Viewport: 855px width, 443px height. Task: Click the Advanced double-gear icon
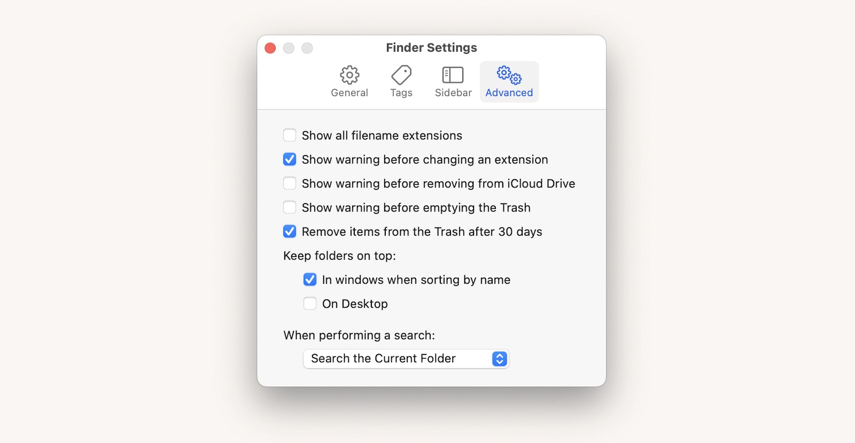pyautogui.click(x=509, y=75)
